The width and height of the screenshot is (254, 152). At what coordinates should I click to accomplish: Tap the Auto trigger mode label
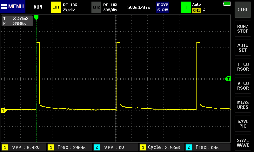(x=197, y=4)
